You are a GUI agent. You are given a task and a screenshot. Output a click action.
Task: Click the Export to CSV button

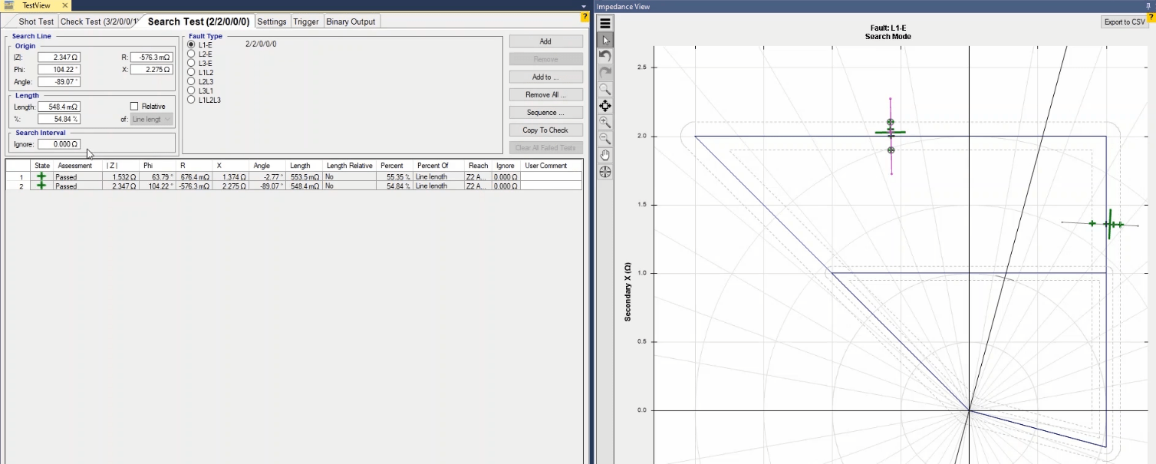click(x=1124, y=22)
